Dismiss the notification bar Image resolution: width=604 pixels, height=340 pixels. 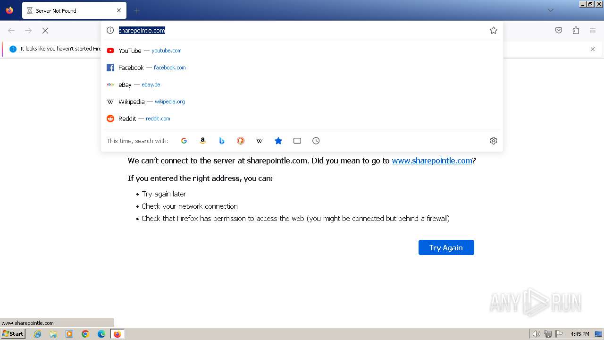pos(593,49)
